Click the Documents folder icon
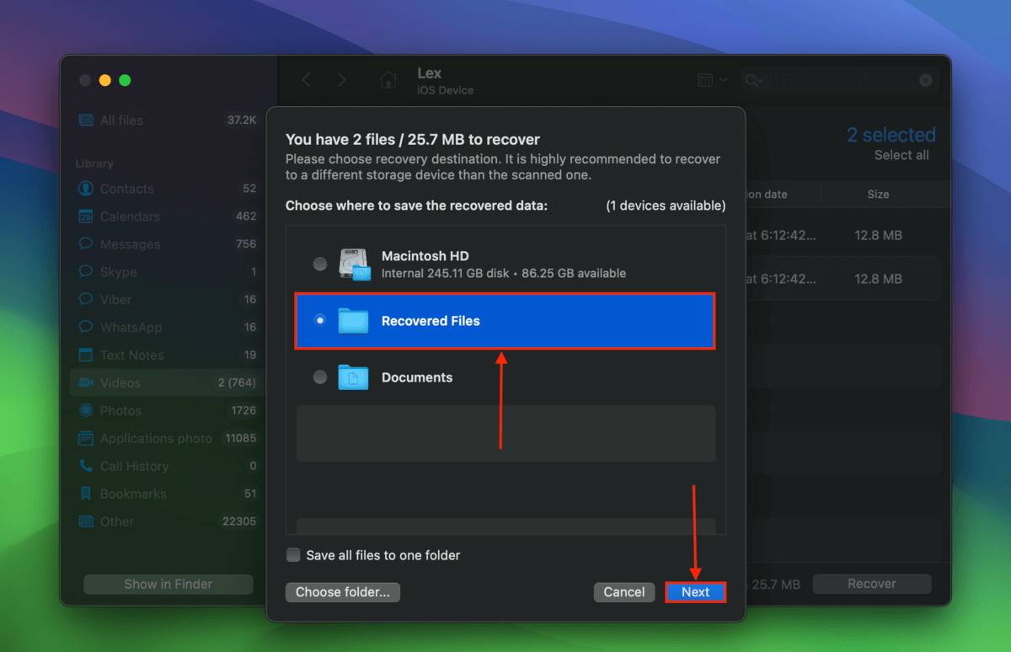Image resolution: width=1011 pixels, height=652 pixels. coord(353,377)
